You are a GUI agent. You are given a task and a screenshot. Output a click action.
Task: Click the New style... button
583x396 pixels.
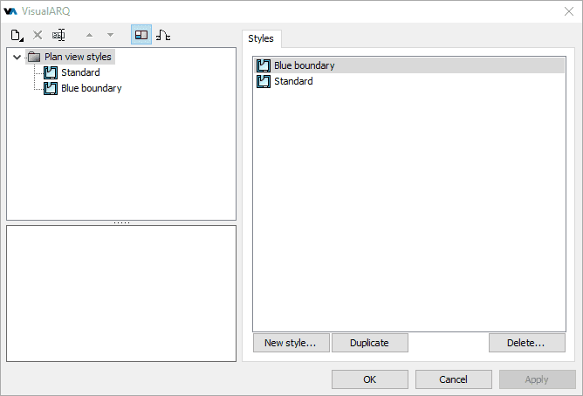[x=291, y=343]
